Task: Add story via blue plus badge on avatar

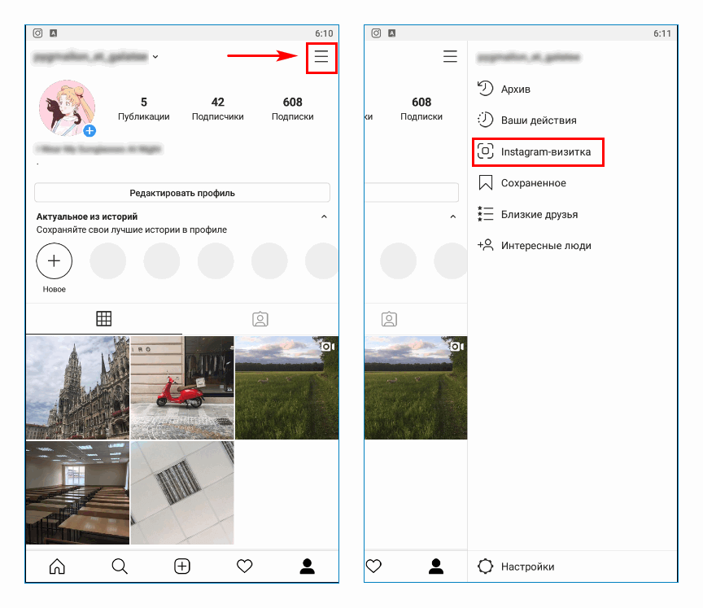Action: pos(90,130)
